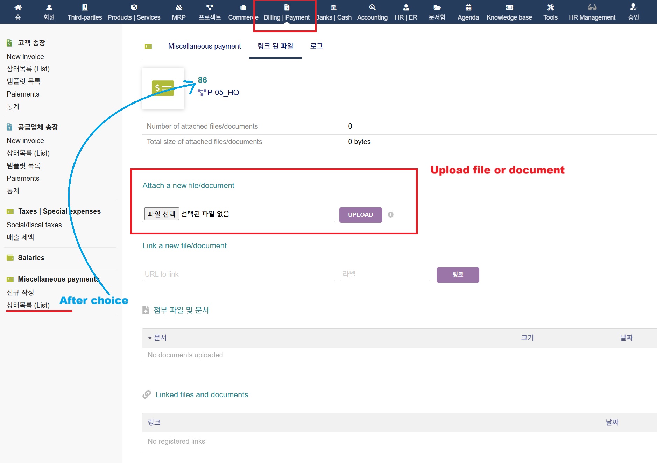Viewport: 657px width, 463px height.
Task: Open Banks | Cash module icon
Action: 333,8
